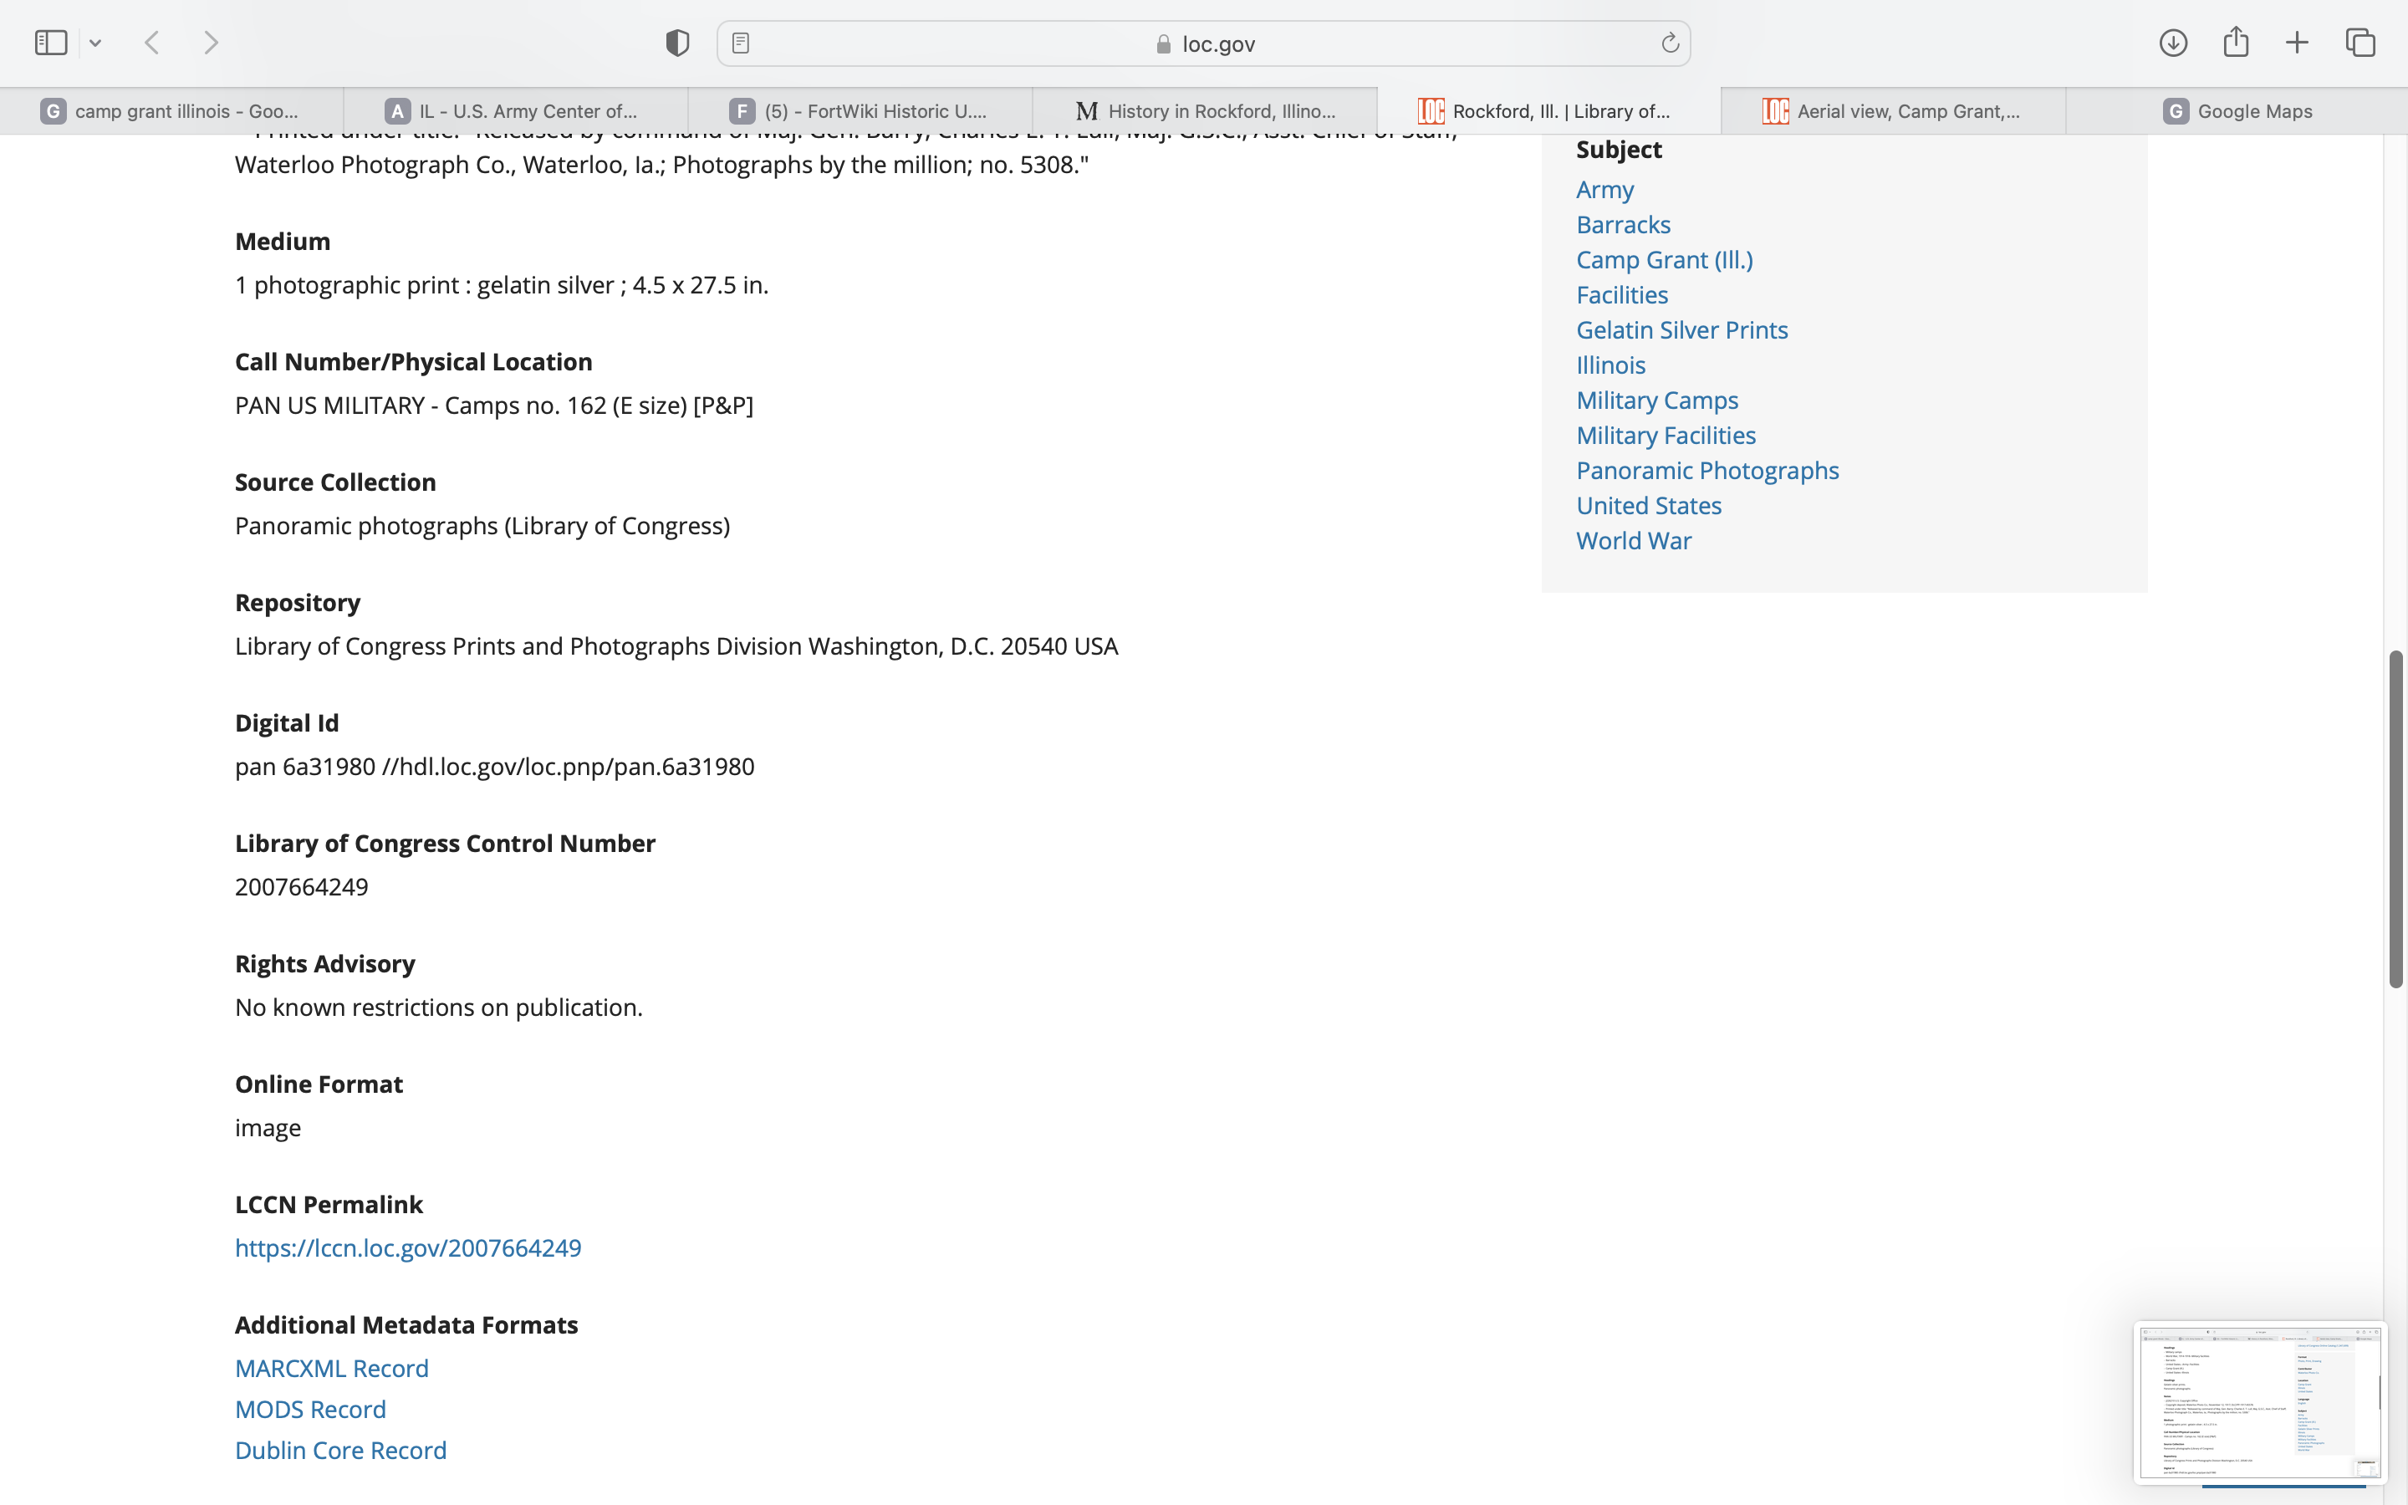Open the Share sheet icon

2236,43
